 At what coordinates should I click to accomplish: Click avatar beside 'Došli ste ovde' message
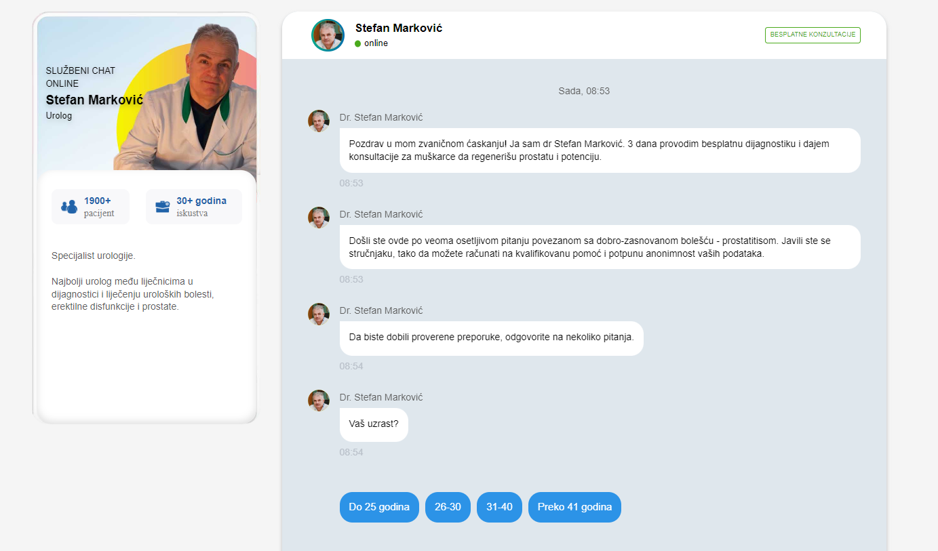[x=319, y=218]
